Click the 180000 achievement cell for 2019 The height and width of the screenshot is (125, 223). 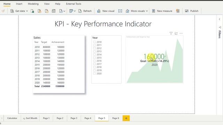coord(61,79)
